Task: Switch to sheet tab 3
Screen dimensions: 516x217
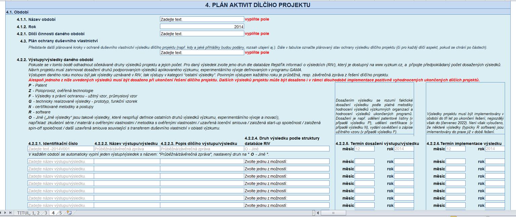Action: click(x=46, y=213)
